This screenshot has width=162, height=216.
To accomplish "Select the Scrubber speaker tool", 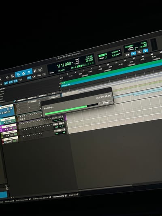I will (x=35, y=71).
